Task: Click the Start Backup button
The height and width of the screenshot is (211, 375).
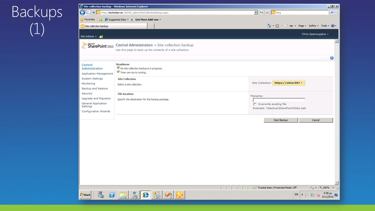Action: click(x=281, y=120)
